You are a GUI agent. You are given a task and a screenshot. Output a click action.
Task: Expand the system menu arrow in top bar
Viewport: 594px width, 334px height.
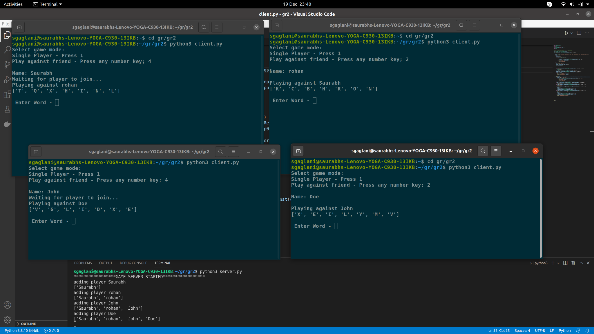point(588,4)
